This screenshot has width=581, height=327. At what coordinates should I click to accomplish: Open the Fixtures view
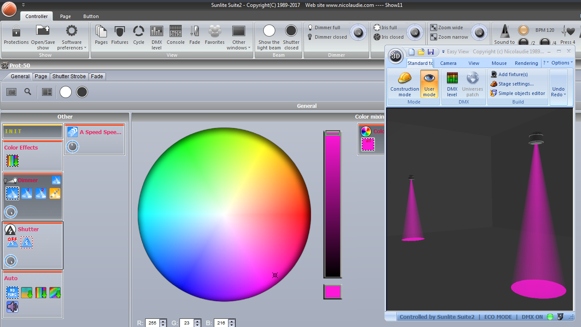coord(120,35)
